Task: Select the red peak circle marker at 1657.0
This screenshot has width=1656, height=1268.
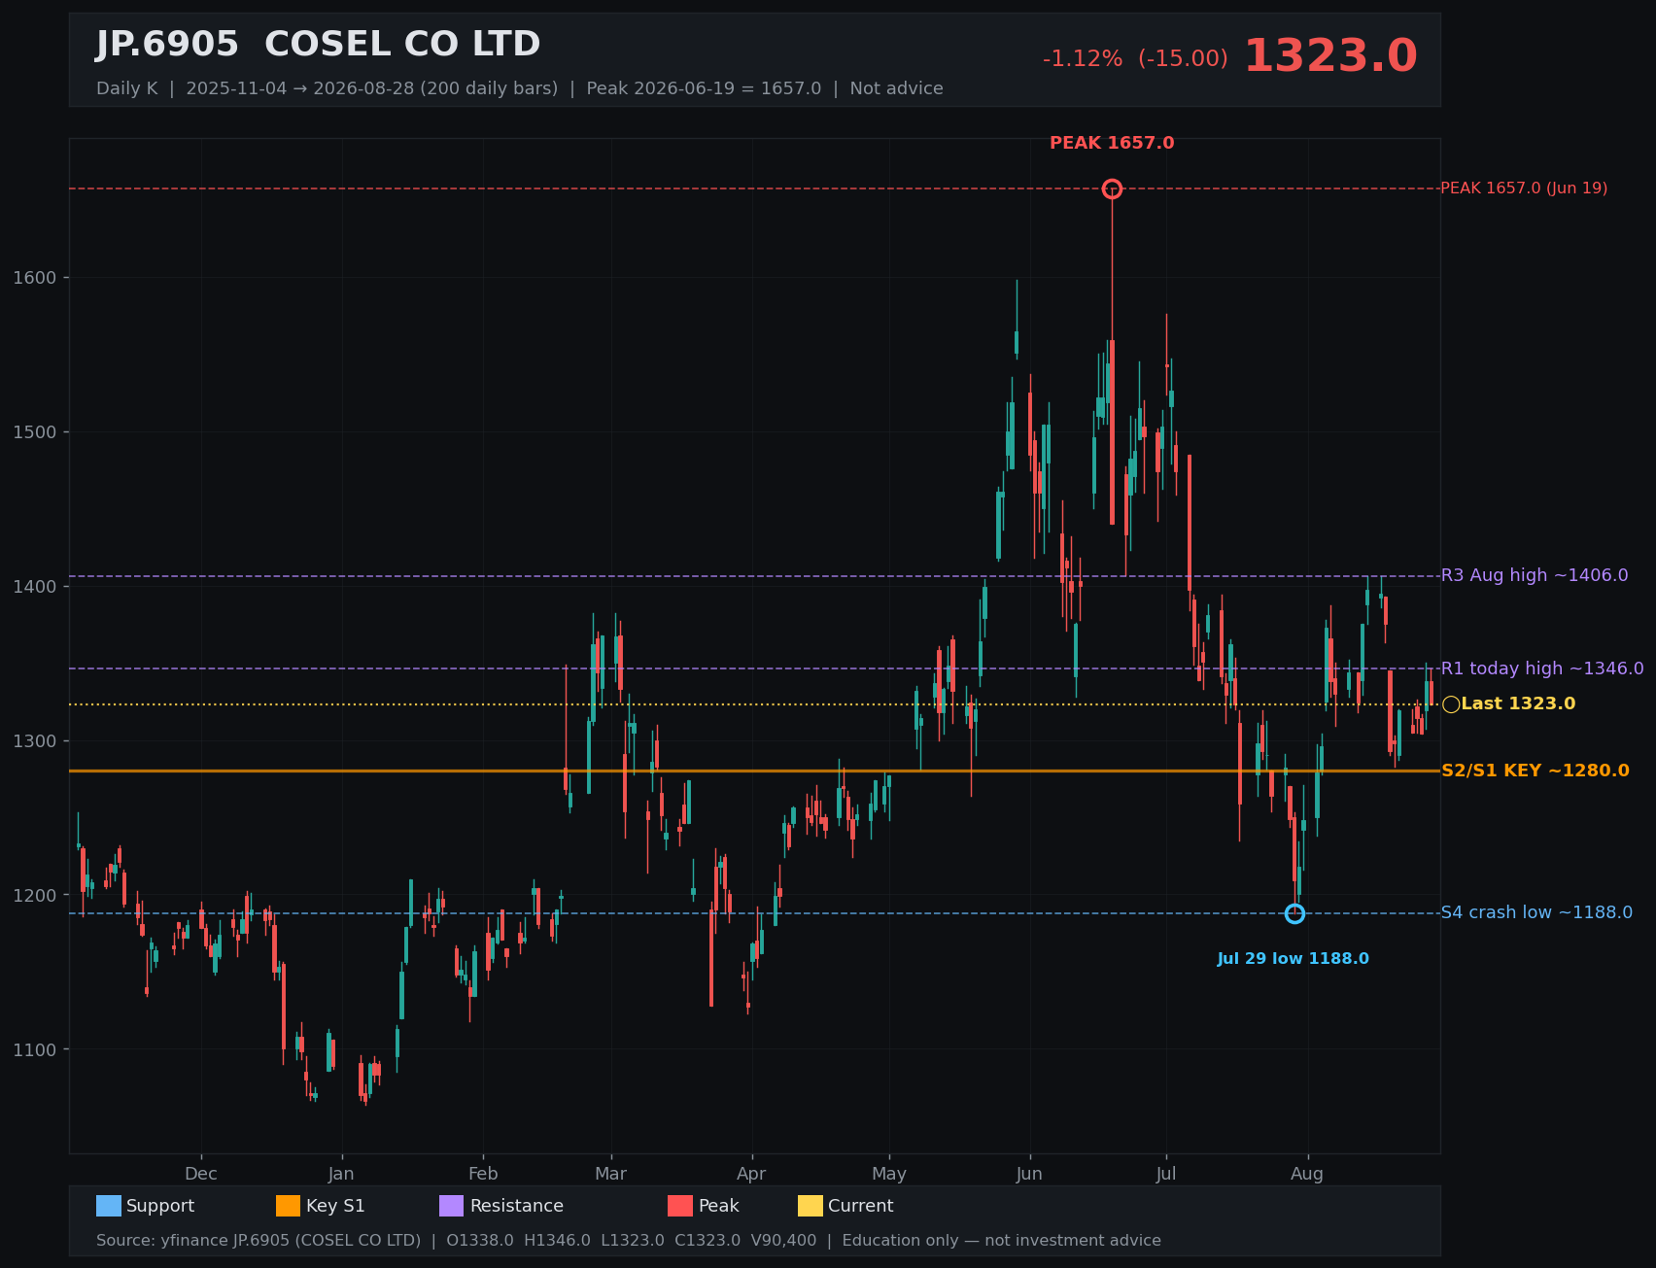Action: click(1112, 188)
